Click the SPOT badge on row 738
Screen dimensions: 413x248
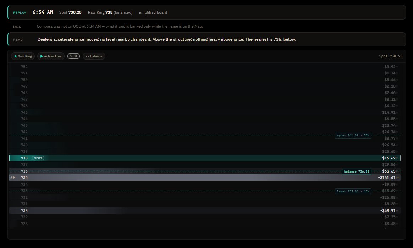38,158
